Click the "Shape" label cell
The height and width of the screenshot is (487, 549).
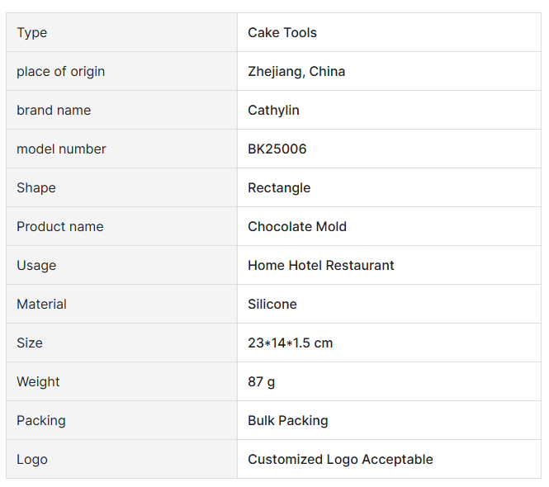point(36,188)
